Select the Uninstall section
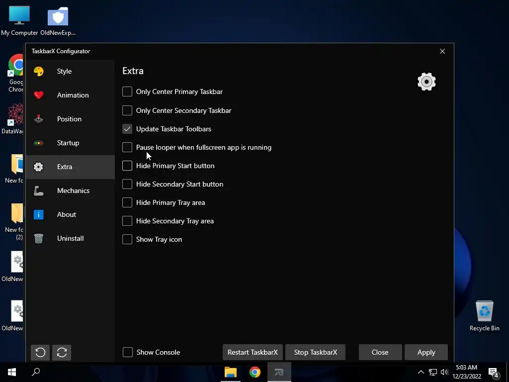 click(x=70, y=238)
